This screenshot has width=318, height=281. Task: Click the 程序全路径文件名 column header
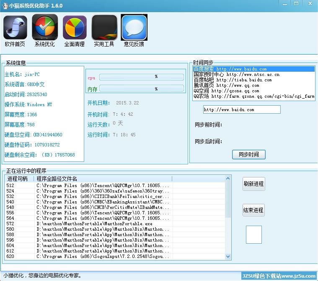click(103, 179)
